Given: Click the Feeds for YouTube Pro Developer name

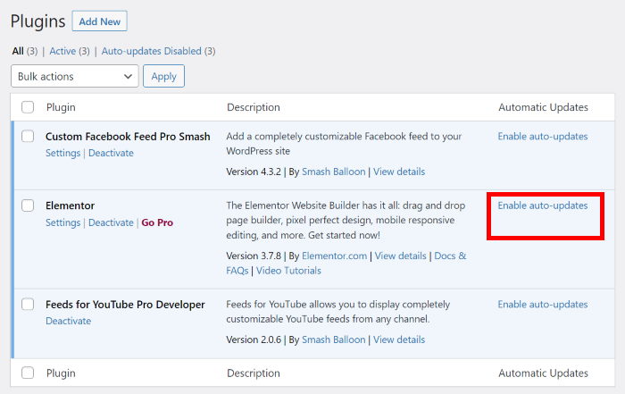Looking at the screenshot, I should (125, 305).
